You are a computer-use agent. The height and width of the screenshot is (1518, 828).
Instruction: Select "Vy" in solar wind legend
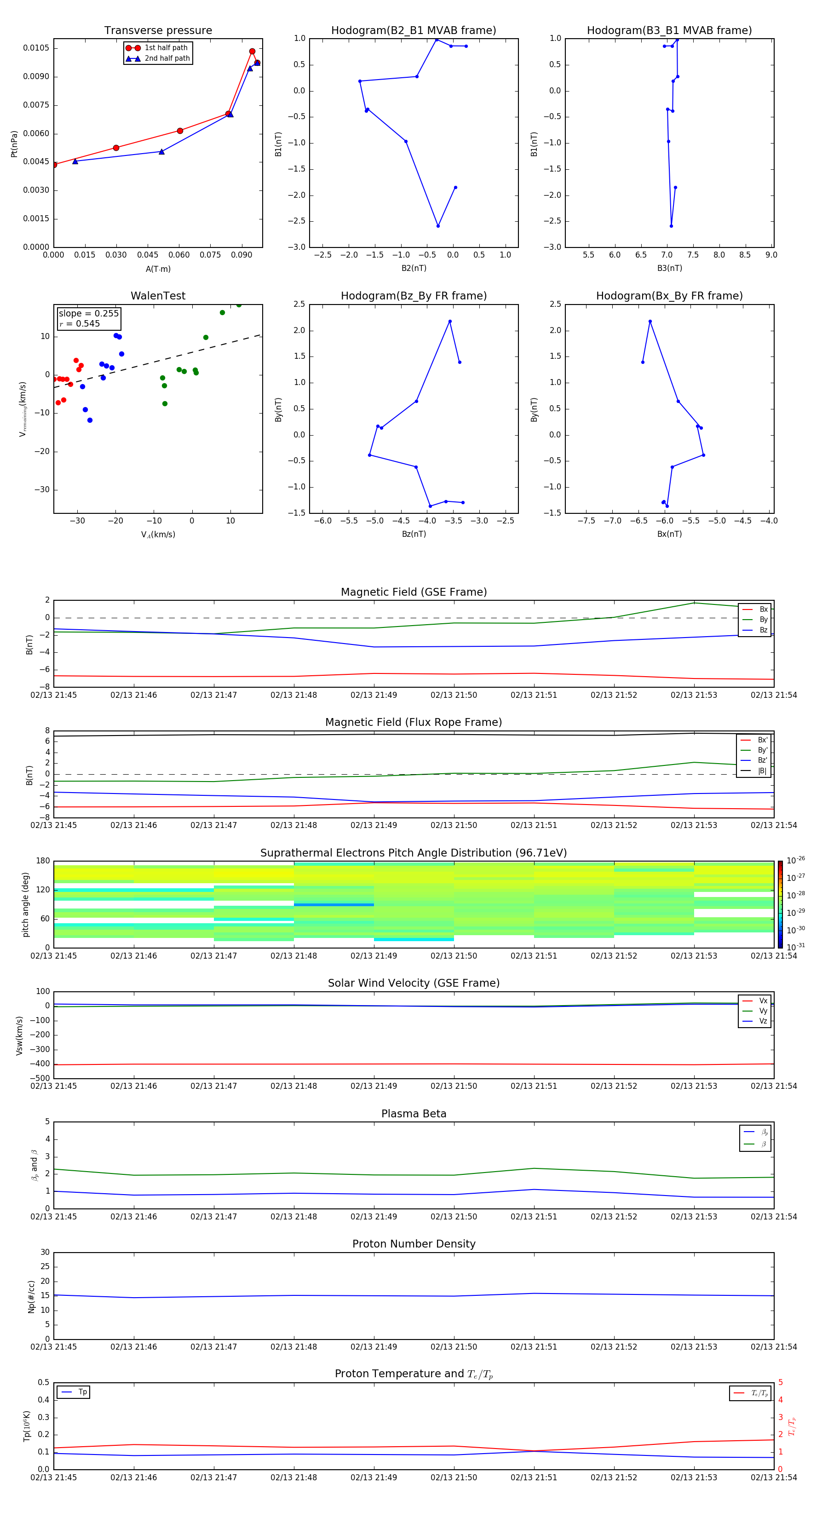tap(755, 1011)
